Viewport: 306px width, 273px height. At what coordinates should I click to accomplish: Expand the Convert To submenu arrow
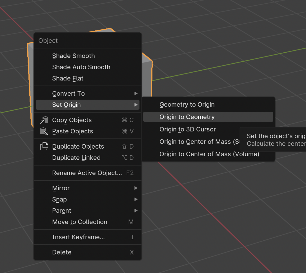click(x=136, y=93)
